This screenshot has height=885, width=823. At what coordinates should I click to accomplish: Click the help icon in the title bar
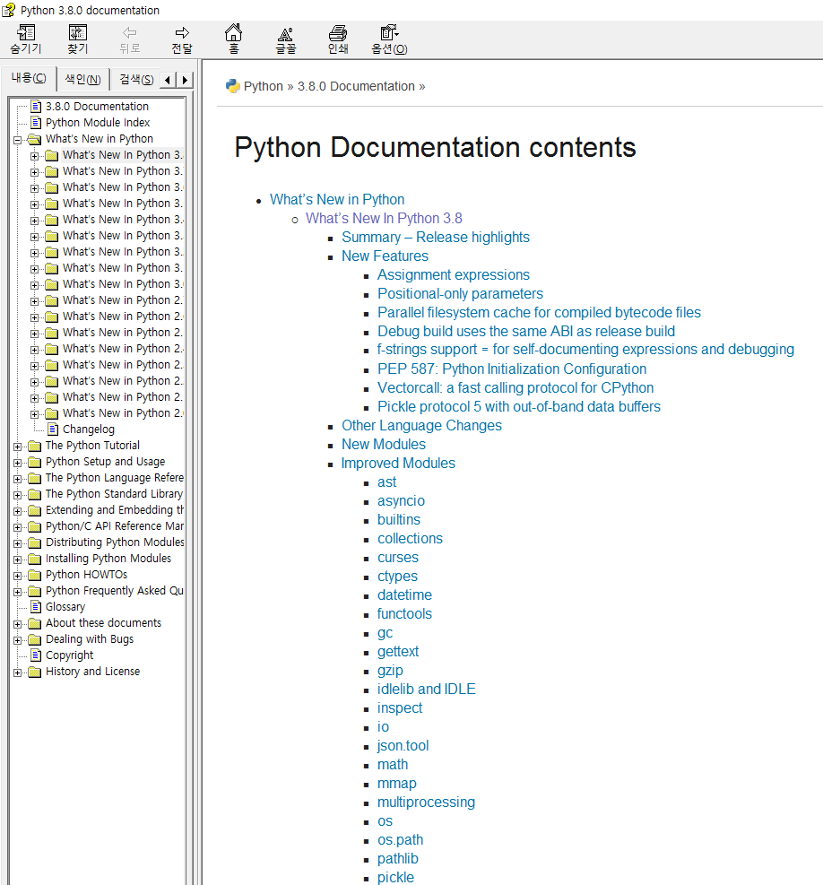pos(8,10)
